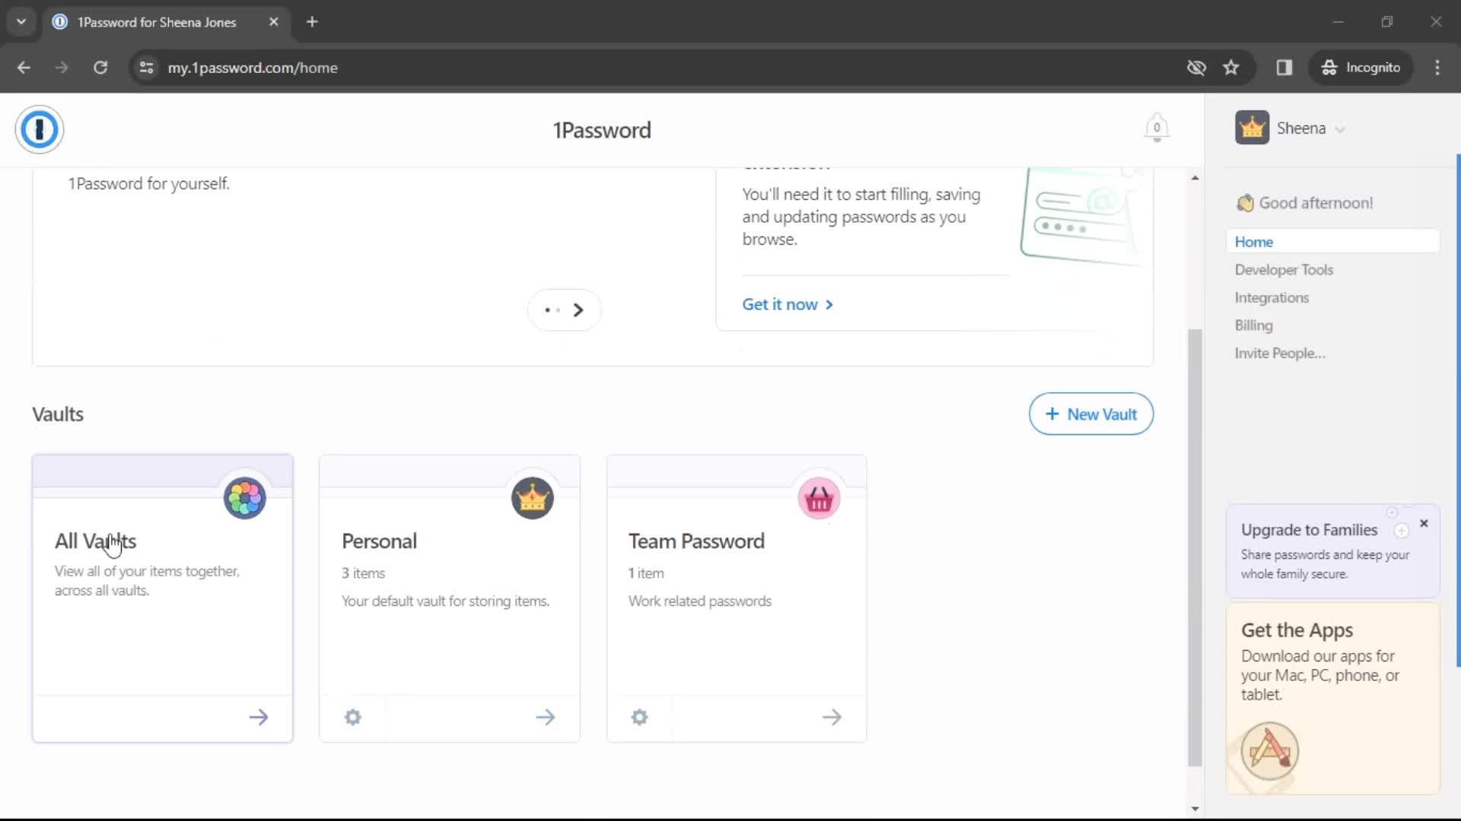The width and height of the screenshot is (1461, 821).
Task: Advance the carousel with the right chevron
Action: click(x=578, y=309)
